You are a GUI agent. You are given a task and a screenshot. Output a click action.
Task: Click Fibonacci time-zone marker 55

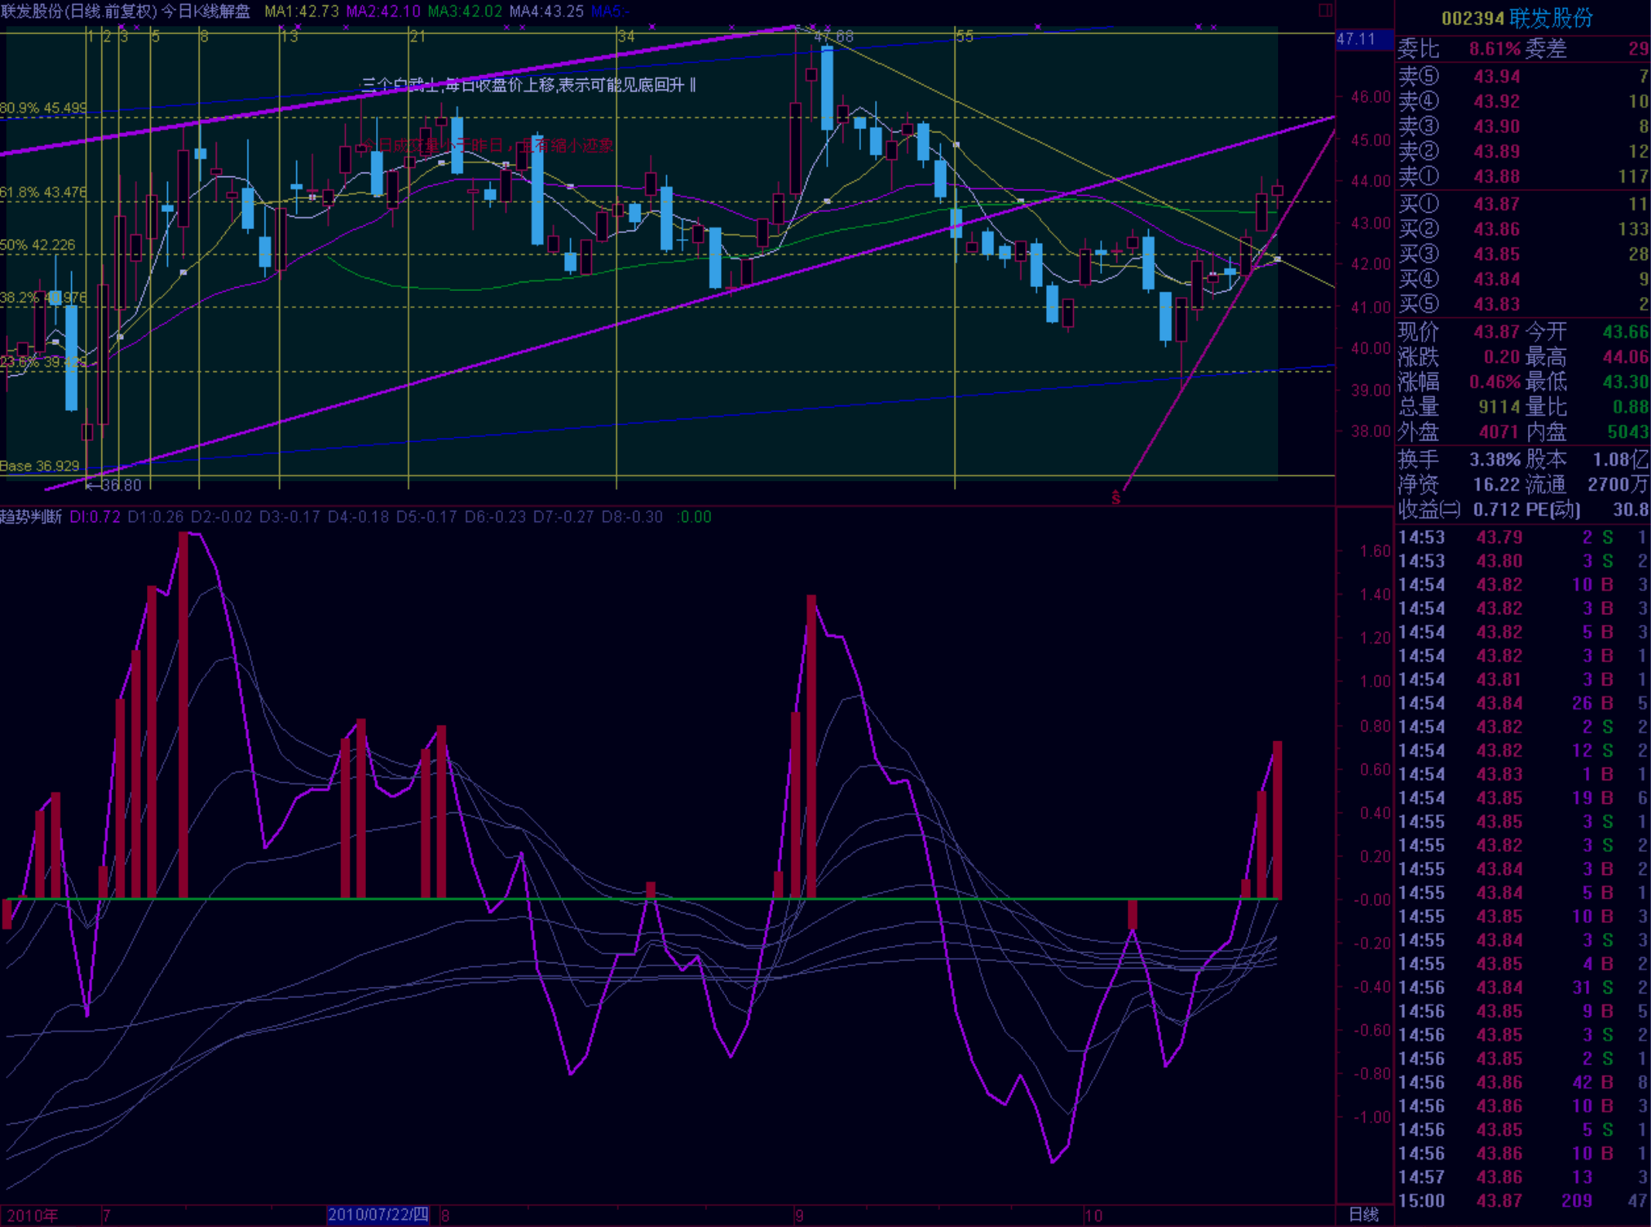(x=965, y=36)
